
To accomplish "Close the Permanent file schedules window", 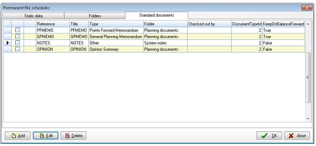I will click(x=307, y=8).
